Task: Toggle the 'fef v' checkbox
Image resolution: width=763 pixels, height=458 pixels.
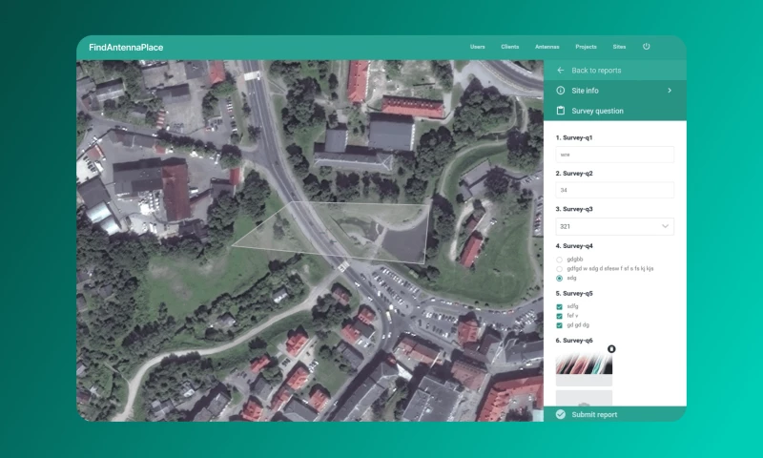Action: (559, 316)
